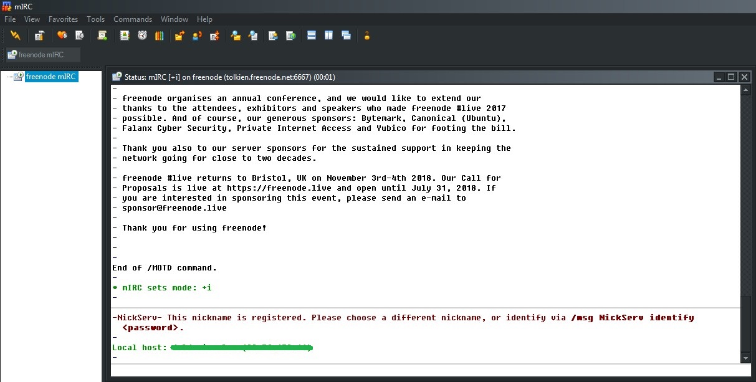This screenshot has width=756, height=382.
Task: Click the About mIRC figure icon
Action: (x=367, y=36)
